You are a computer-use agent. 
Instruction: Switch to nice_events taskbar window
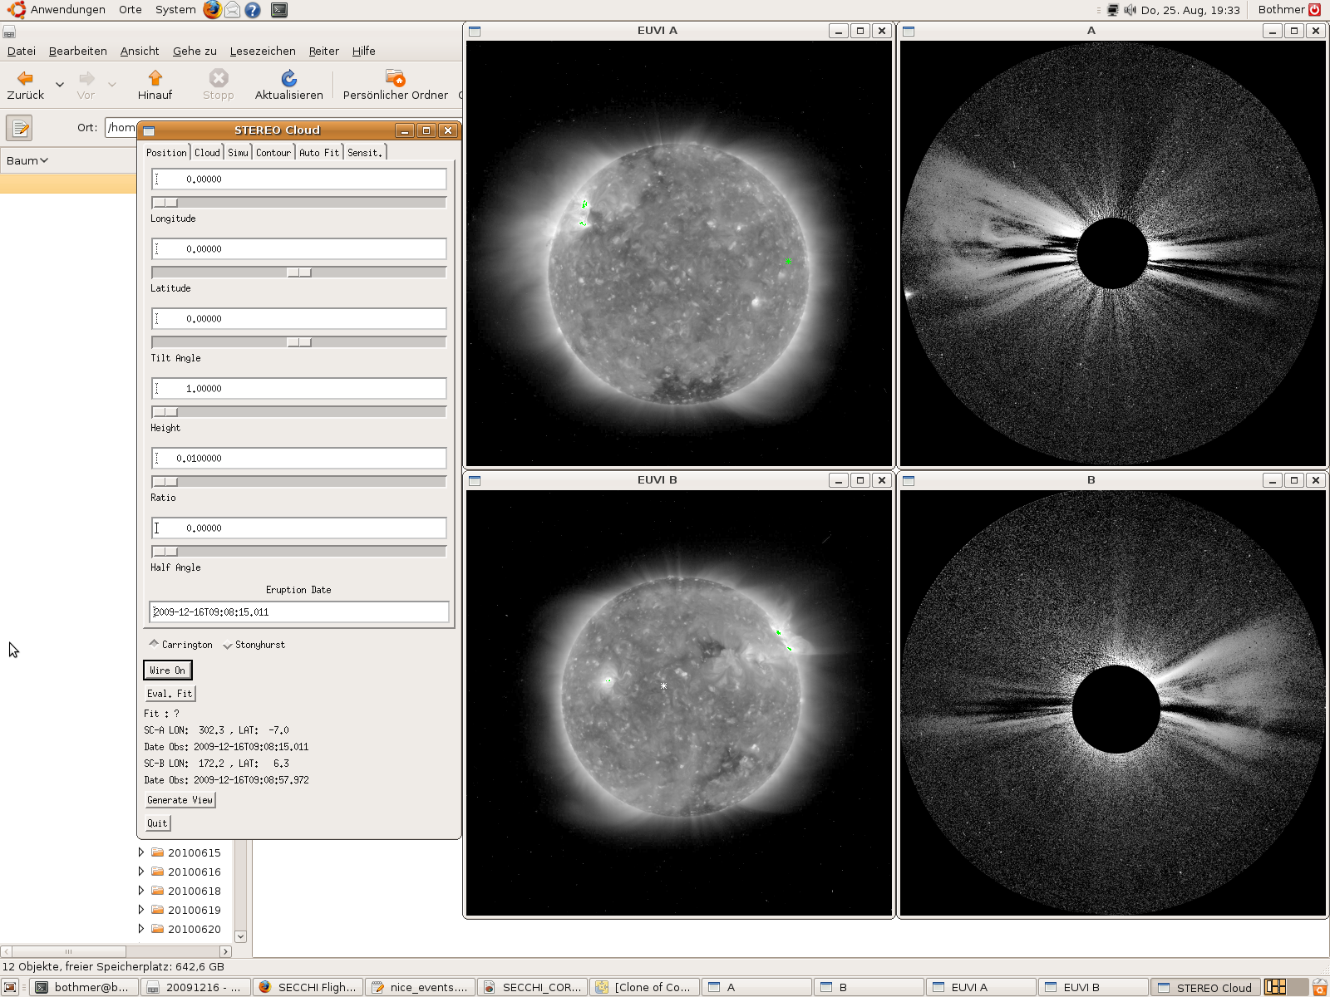[421, 987]
